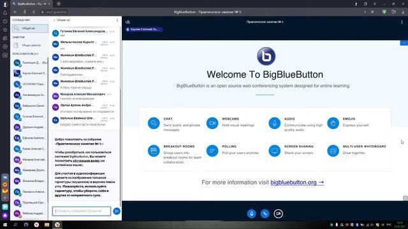Focus the chat message input field

[x=82, y=211]
